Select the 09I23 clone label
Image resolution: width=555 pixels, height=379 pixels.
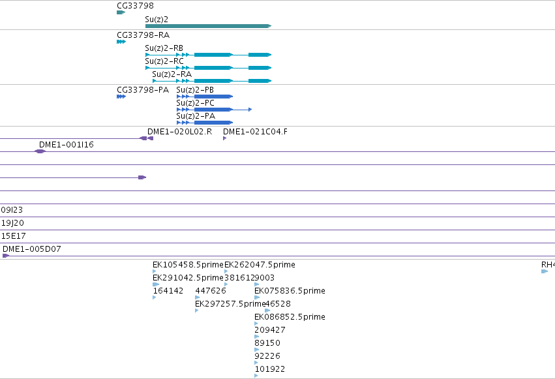12,210
